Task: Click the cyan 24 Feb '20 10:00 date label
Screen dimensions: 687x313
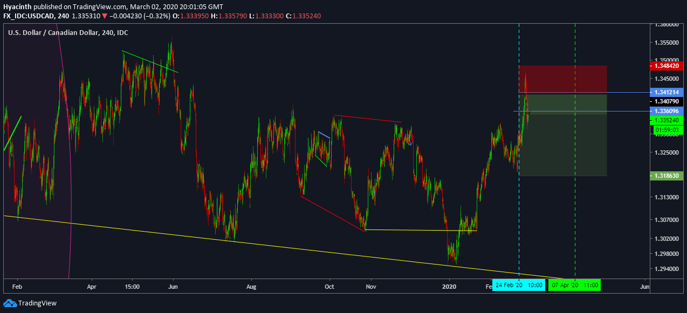Action: pyautogui.click(x=519, y=285)
